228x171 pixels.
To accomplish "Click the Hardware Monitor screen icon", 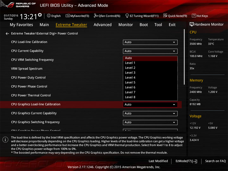I will 192,24.
